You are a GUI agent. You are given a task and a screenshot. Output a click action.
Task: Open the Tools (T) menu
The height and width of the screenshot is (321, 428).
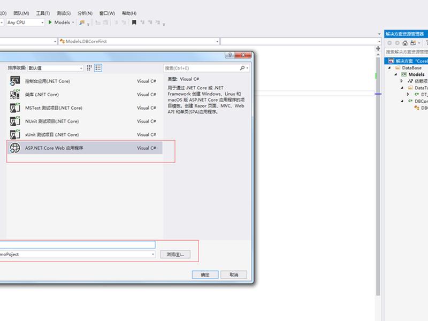tap(43, 13)
